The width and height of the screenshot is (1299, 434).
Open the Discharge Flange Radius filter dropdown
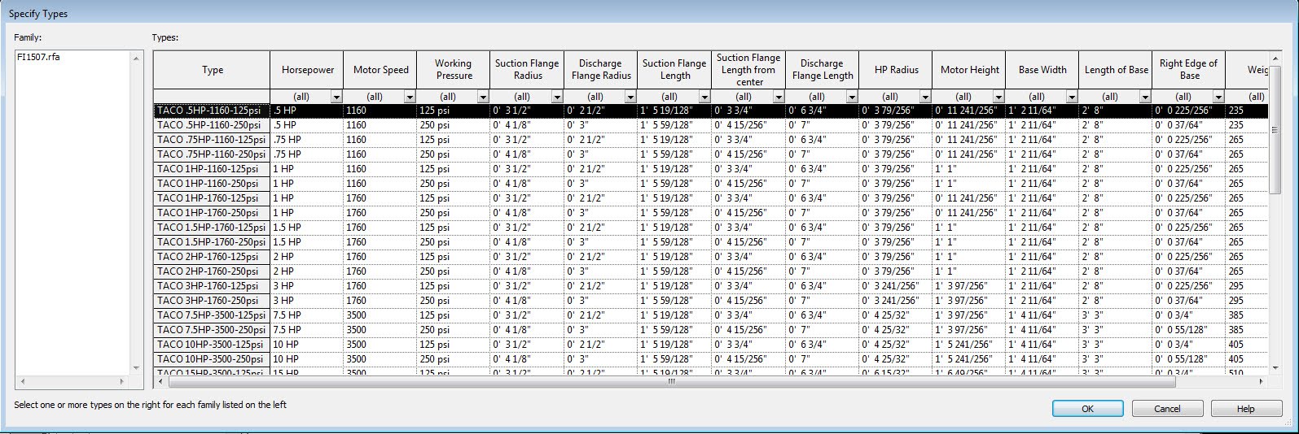pyautogui.click(x=631, y=97)
